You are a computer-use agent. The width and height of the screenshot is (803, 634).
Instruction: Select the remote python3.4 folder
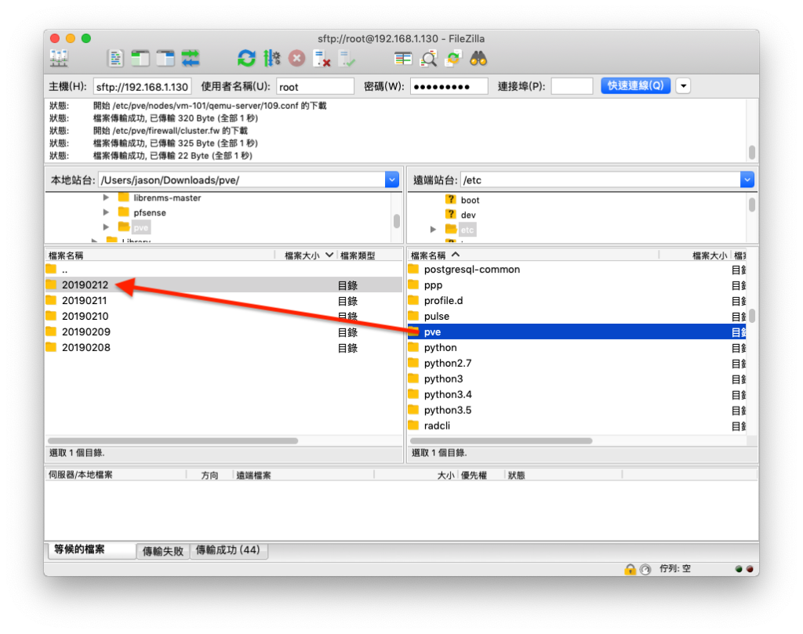pos(576,394)
